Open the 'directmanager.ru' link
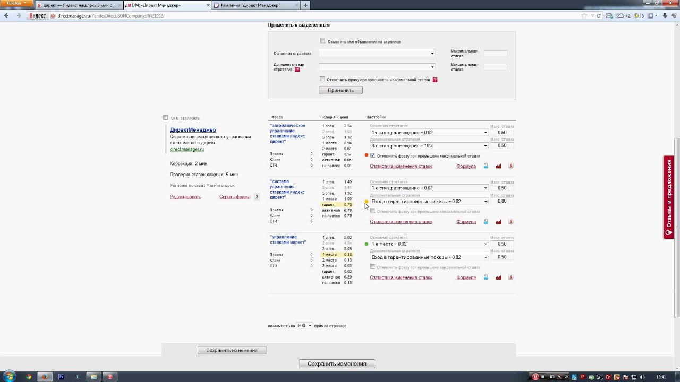 [187, 150]
